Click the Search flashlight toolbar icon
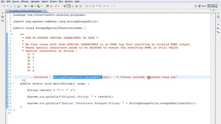 (56, 6)
